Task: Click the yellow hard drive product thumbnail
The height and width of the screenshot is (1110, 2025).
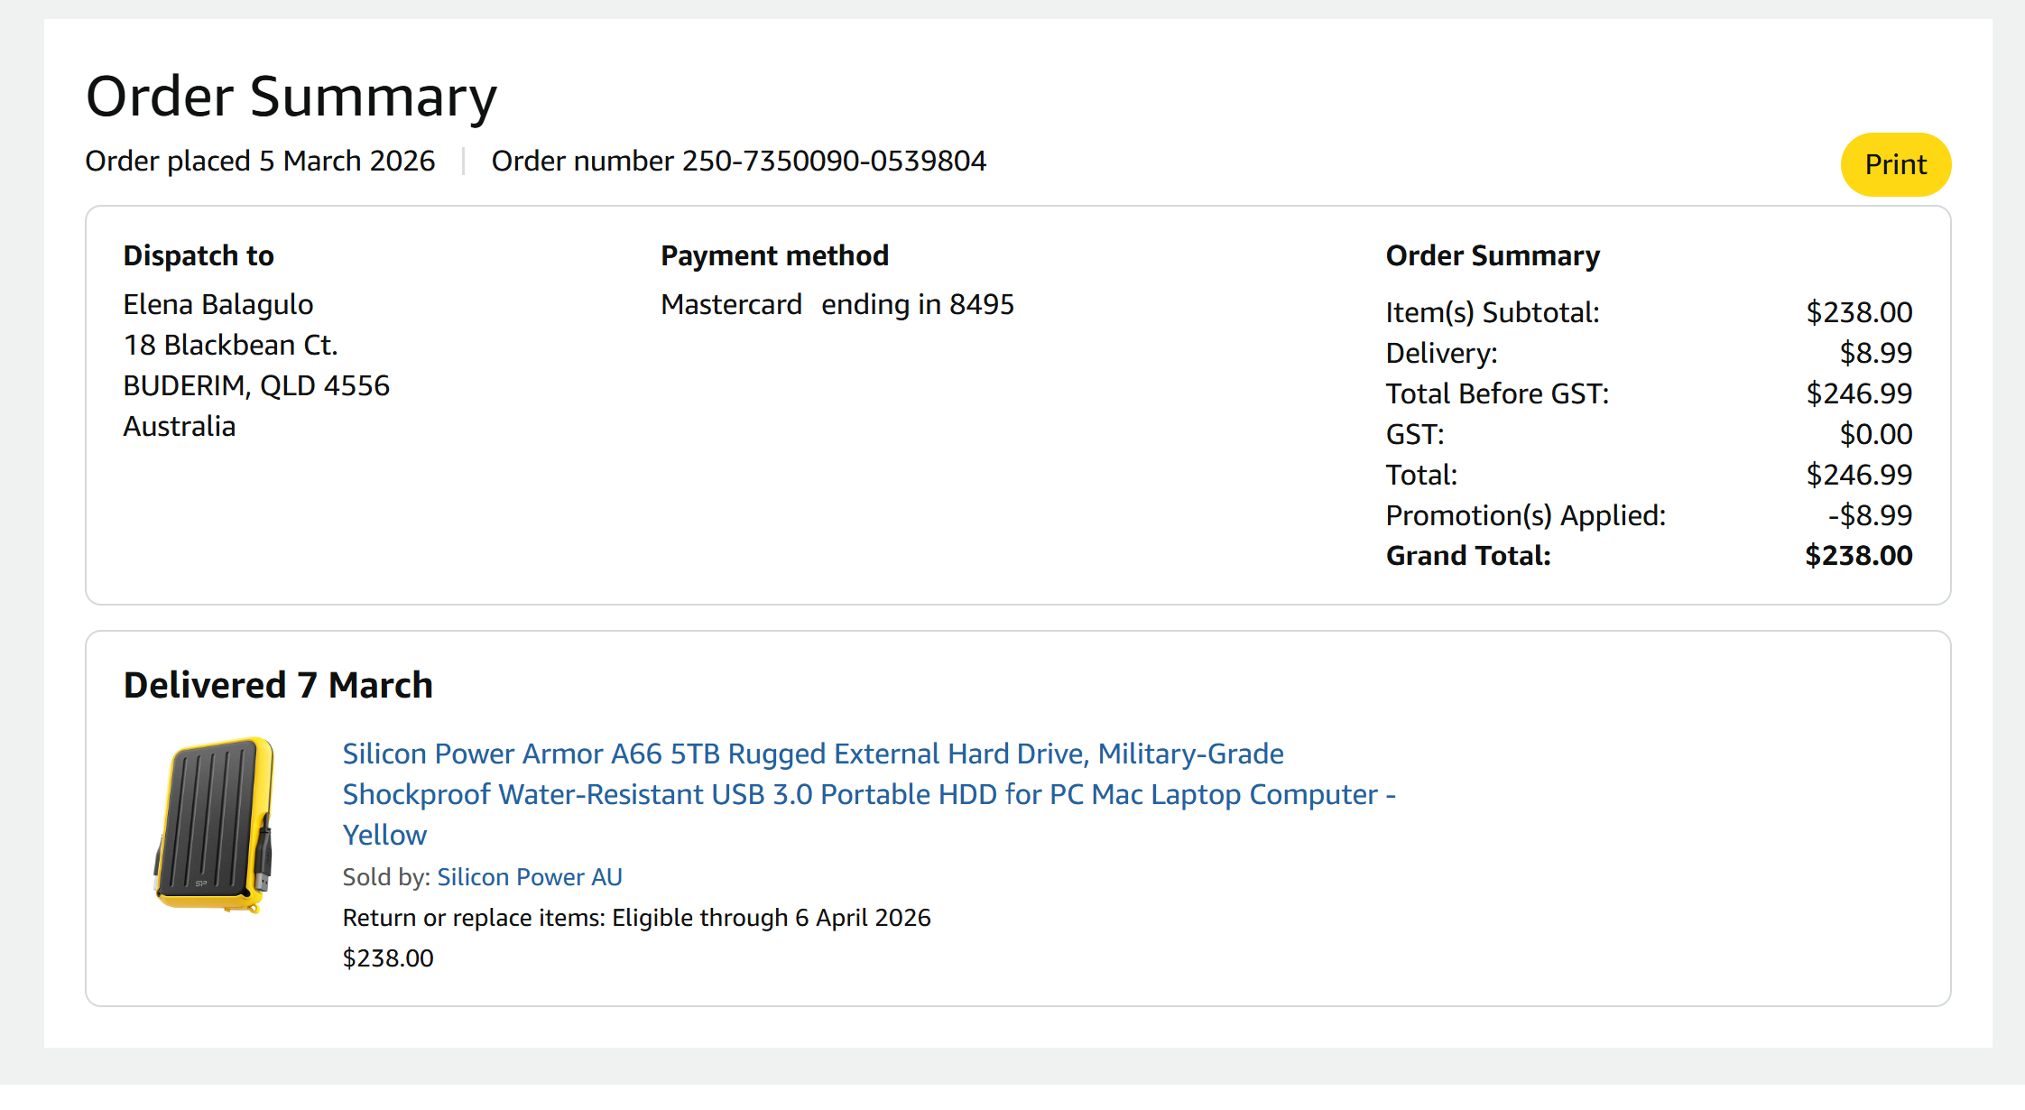Action: 215,825
